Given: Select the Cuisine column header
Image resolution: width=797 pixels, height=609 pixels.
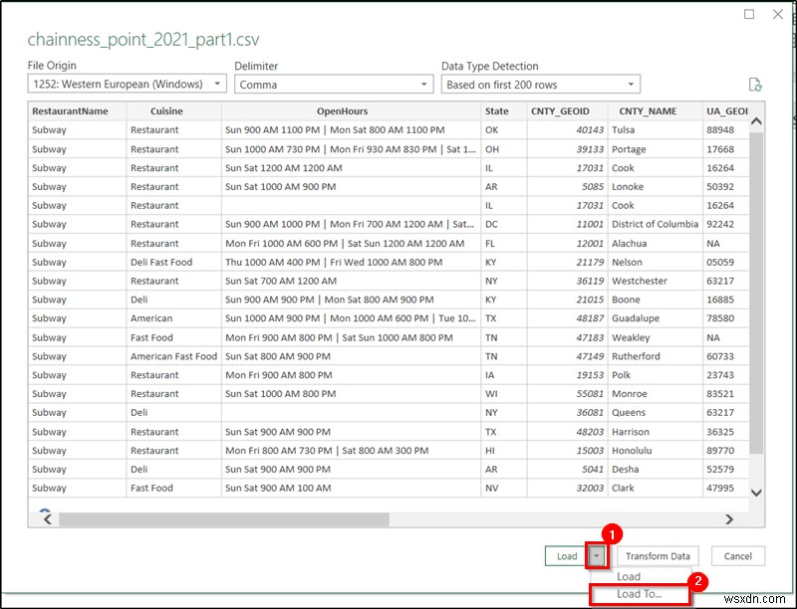Looking at the screenshot, I should tap(166, 110).
